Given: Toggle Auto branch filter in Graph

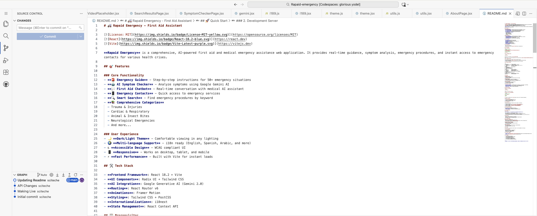Looking at the screenshot, I should click(42, 175).
